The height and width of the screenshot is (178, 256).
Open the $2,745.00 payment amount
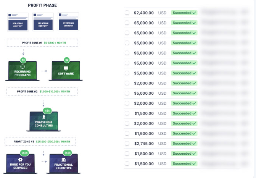tap(144, 144)
